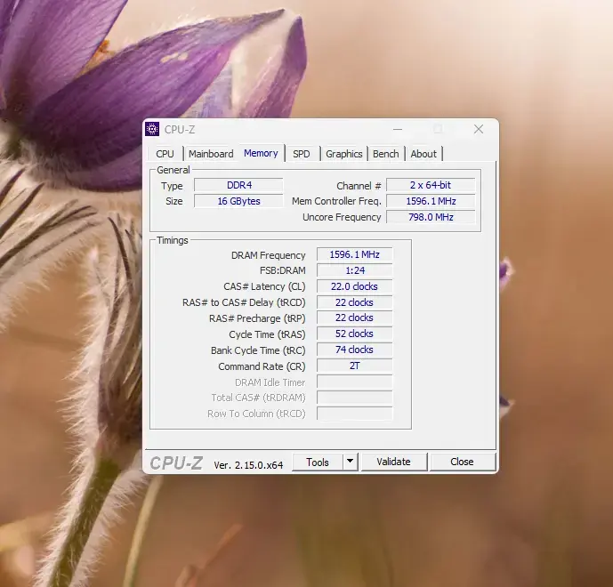The height and width of the screenshot is (587, 613).
Task: Select the Memory tab
Action: pyautogui.click(x=261, y=153)
